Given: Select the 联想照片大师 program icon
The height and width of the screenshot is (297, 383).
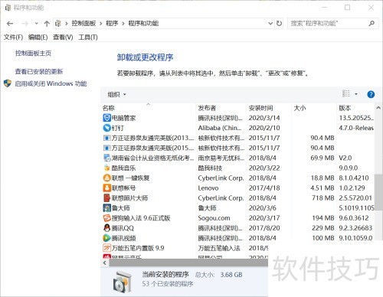Looking at the screenshot, I should [x=106, y=198].
